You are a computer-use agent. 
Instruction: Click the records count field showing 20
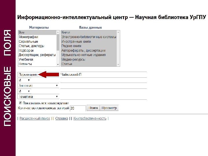tap(78, 108)
